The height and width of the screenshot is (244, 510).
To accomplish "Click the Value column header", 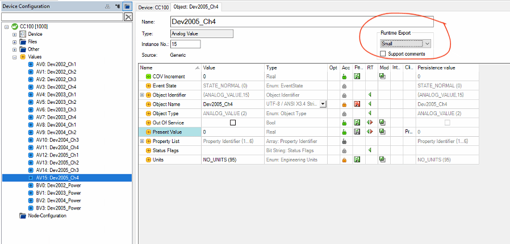I will 232,68.
